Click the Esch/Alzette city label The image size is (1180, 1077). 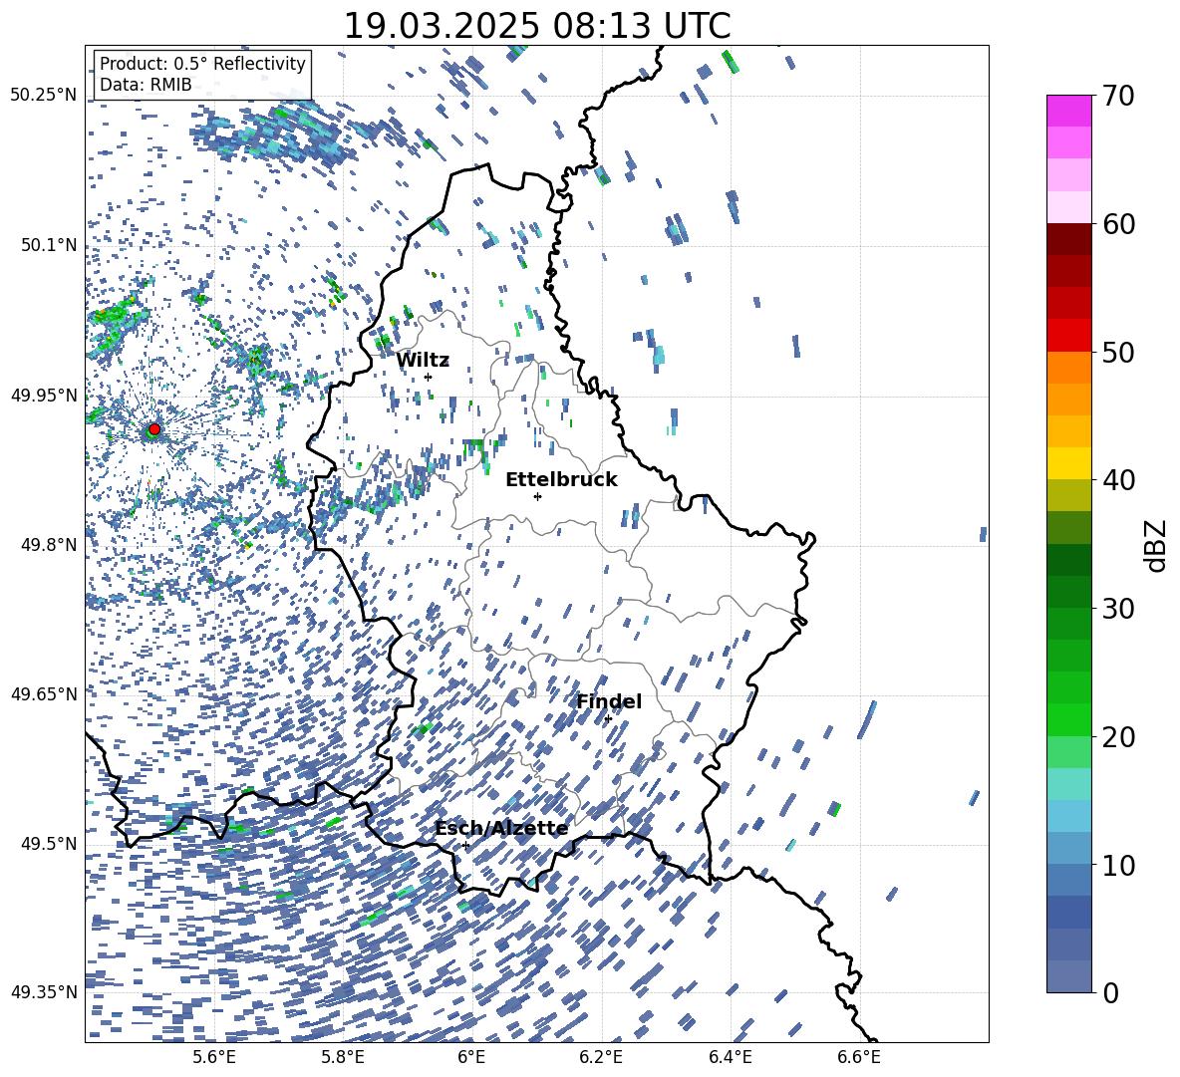coord(501,829)
